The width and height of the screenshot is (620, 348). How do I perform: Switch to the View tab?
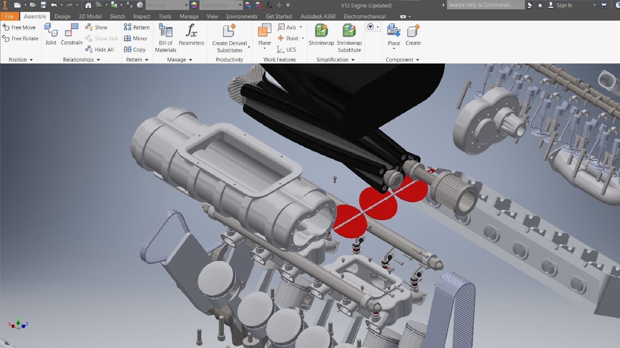[212, 16]
